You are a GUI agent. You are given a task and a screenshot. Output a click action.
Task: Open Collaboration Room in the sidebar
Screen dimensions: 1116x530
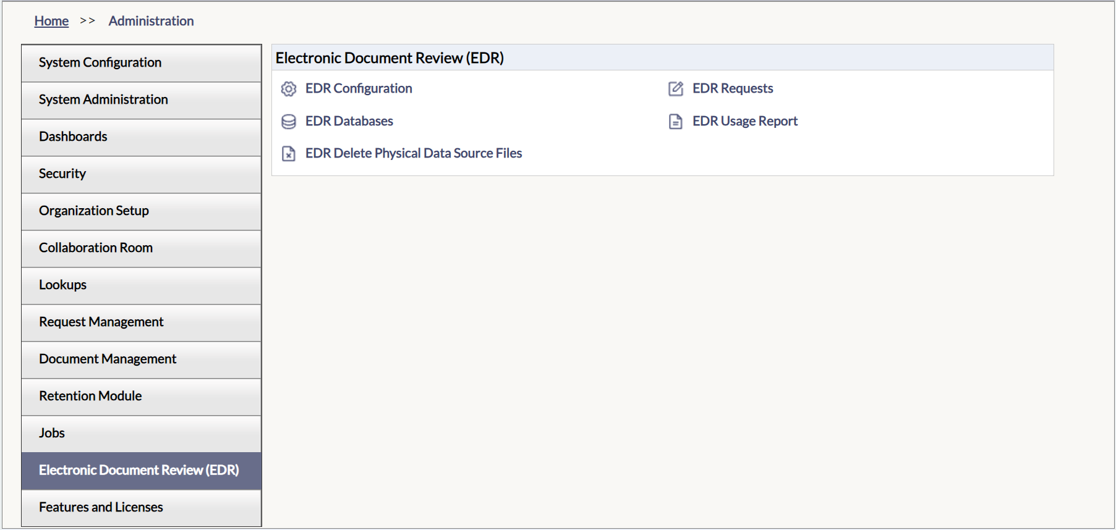coord(142,248)
